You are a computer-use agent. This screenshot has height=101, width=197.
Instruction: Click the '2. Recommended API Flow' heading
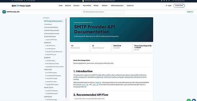click(x=91, y=95)
